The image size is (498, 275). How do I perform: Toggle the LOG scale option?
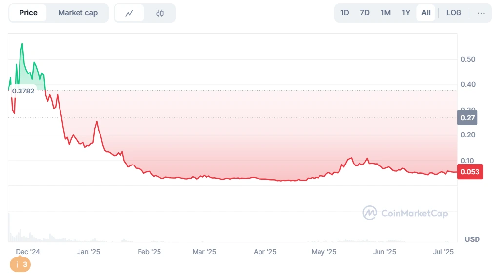pyautogui.click(x=454, y=13)
